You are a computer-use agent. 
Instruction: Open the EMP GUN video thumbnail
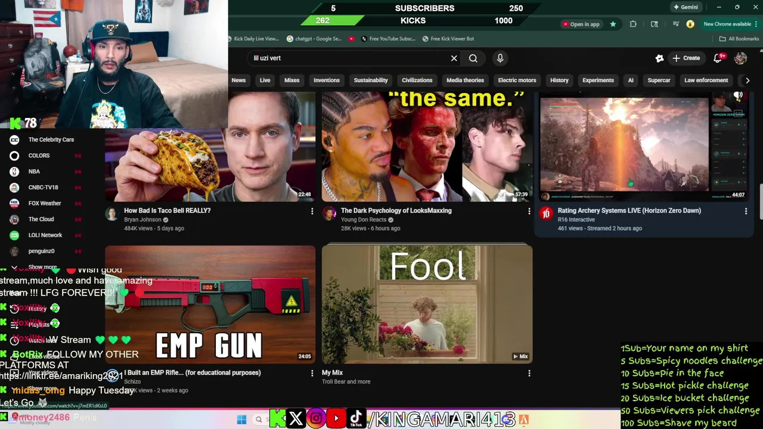point(210,304)
